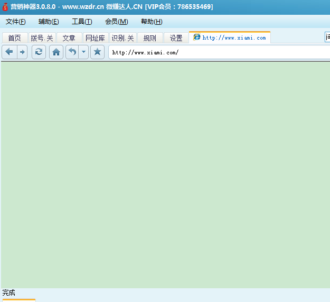This screenshot has width=330, height=302.
Task: Go to the home page icon
Action: tap(56, 52)
